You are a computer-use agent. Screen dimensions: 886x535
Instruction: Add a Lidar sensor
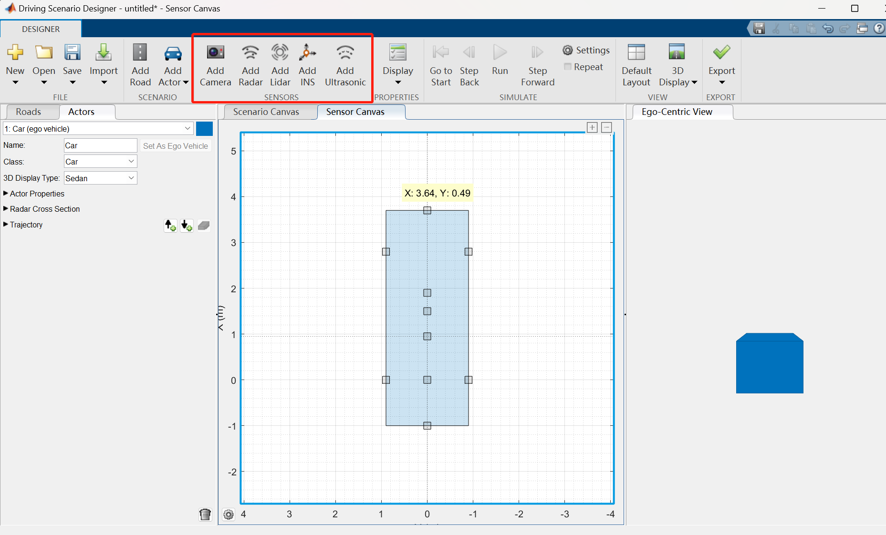coord(280,65)
